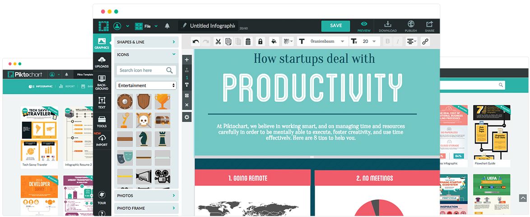Screen dimensions: 530x217
Task: Toggle the Lock padlock icon
Action: 260,42
